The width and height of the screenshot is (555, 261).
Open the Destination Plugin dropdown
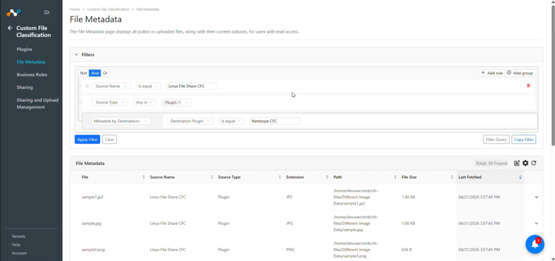pyautogui.click(x=190, y=121)
